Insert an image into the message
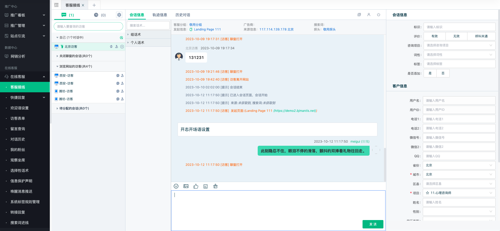Screen dimensions: 500x231 pos(186,186)
